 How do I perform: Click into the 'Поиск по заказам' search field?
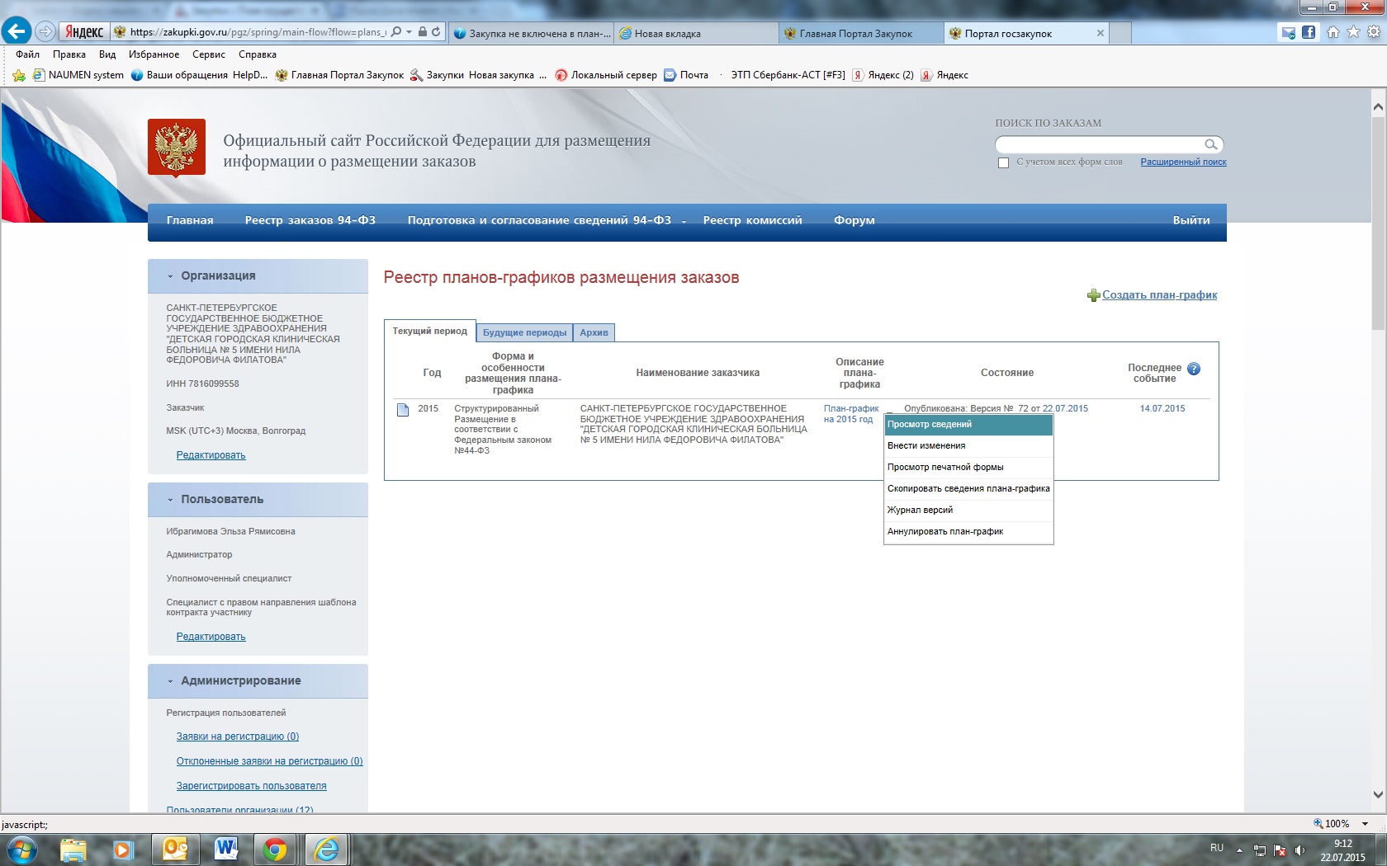1100,145
